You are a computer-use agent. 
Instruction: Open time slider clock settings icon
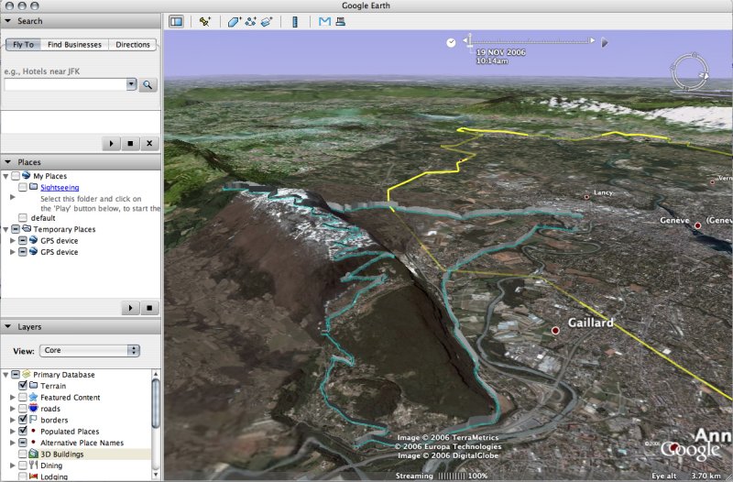(x=451, y=42)
